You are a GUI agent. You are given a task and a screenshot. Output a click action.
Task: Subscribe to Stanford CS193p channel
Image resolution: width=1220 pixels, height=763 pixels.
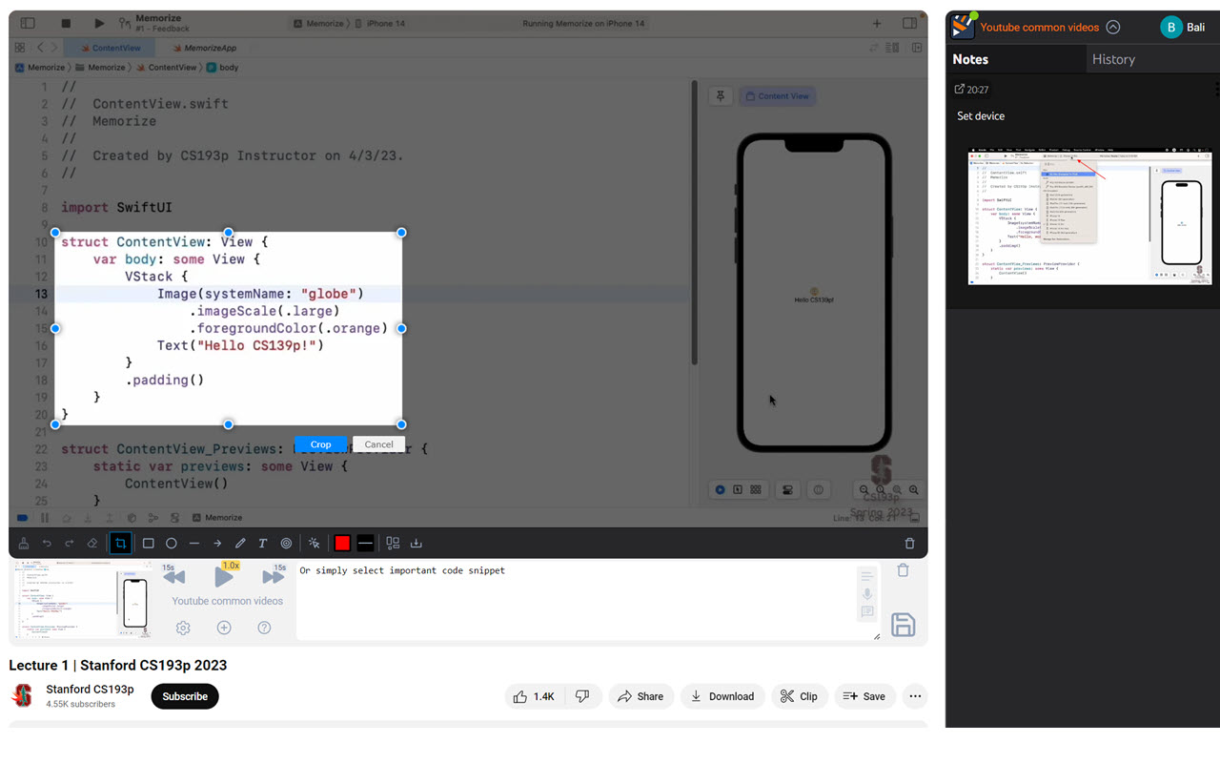[x=184, y=696]
